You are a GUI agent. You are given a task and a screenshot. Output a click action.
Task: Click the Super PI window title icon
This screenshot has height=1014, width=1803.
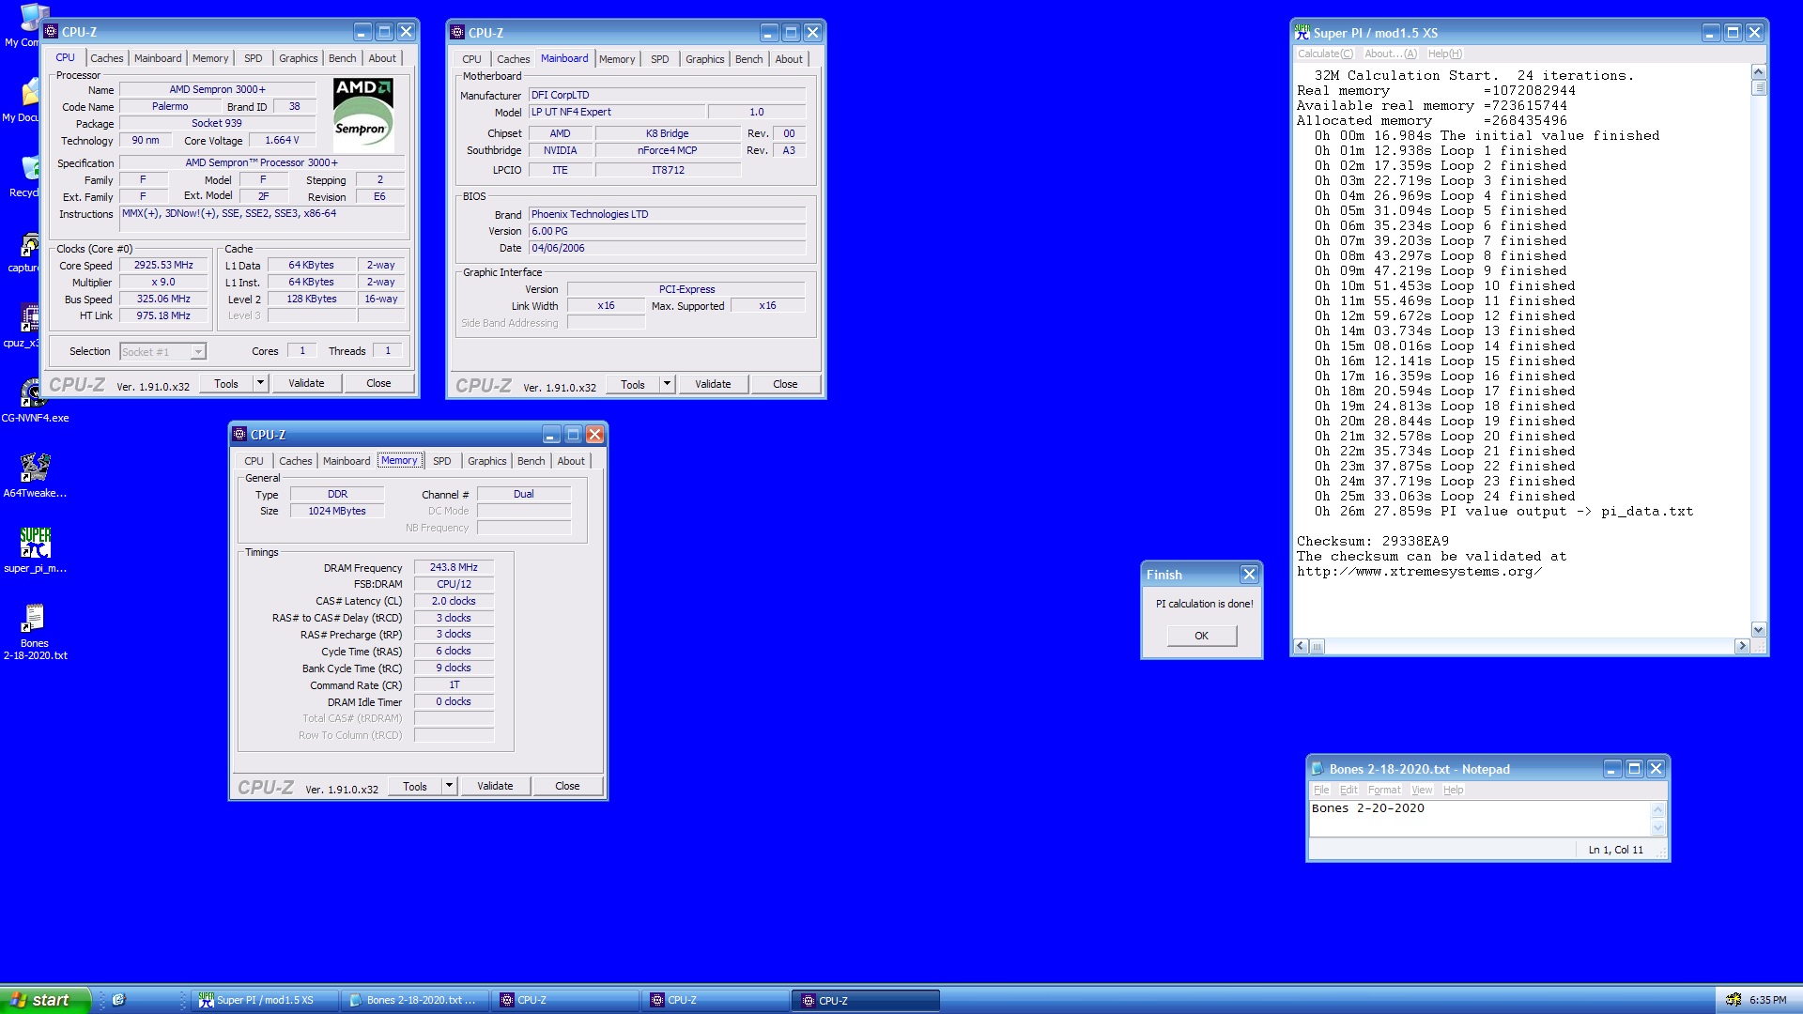[x=1302, y=32]
